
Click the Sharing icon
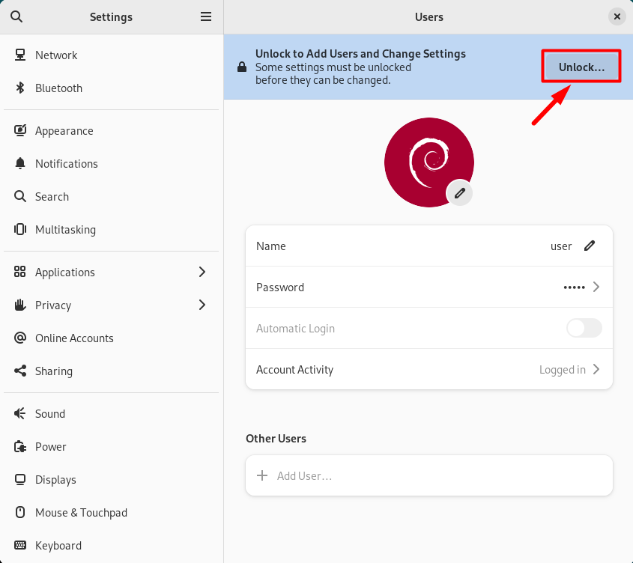tap(19, 371)
